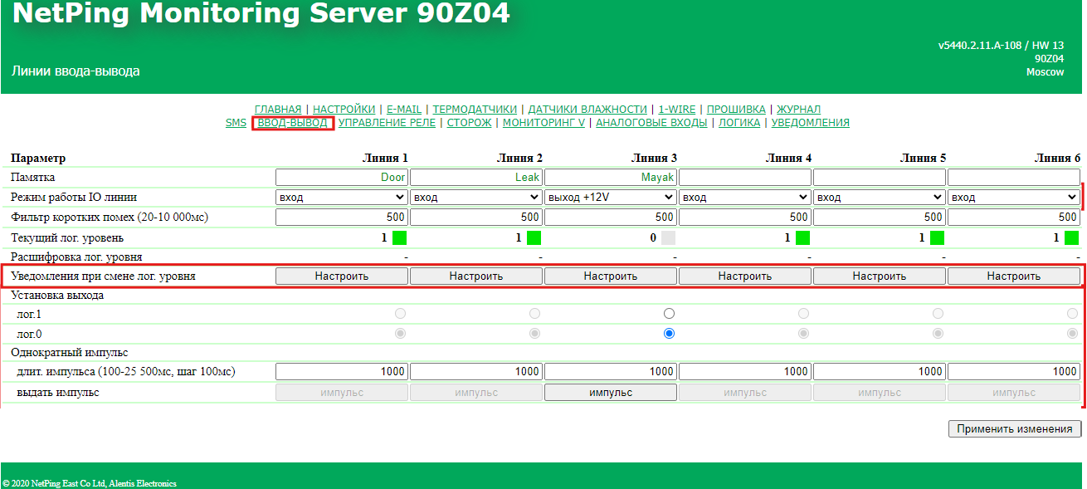1087x489 pixels.
Task: Select the log.0 radio button for Line 3
Action: tap(669, 333)
